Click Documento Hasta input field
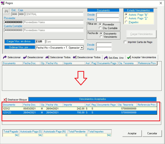Viewport: 165px width, 144px height. 108,19
